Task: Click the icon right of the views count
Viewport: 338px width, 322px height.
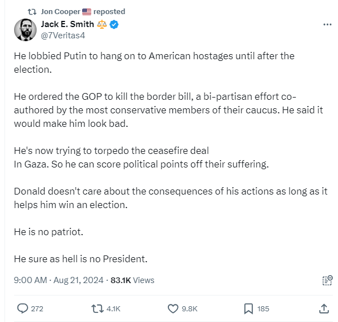Action: point(326,280)
